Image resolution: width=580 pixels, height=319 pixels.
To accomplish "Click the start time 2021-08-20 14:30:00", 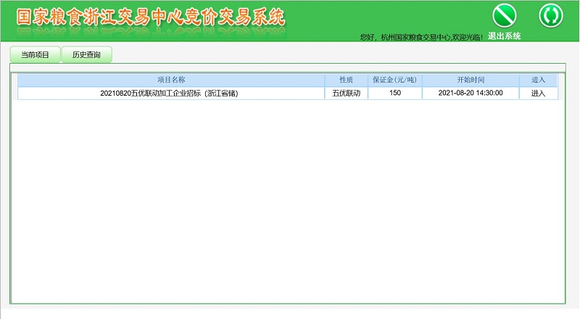I will [471, 93].
